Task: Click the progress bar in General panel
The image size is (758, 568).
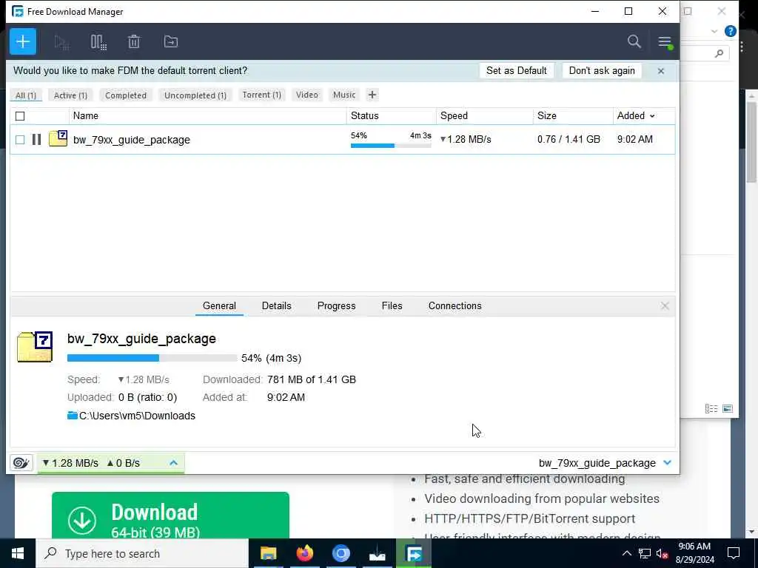Action: [152, 358]
